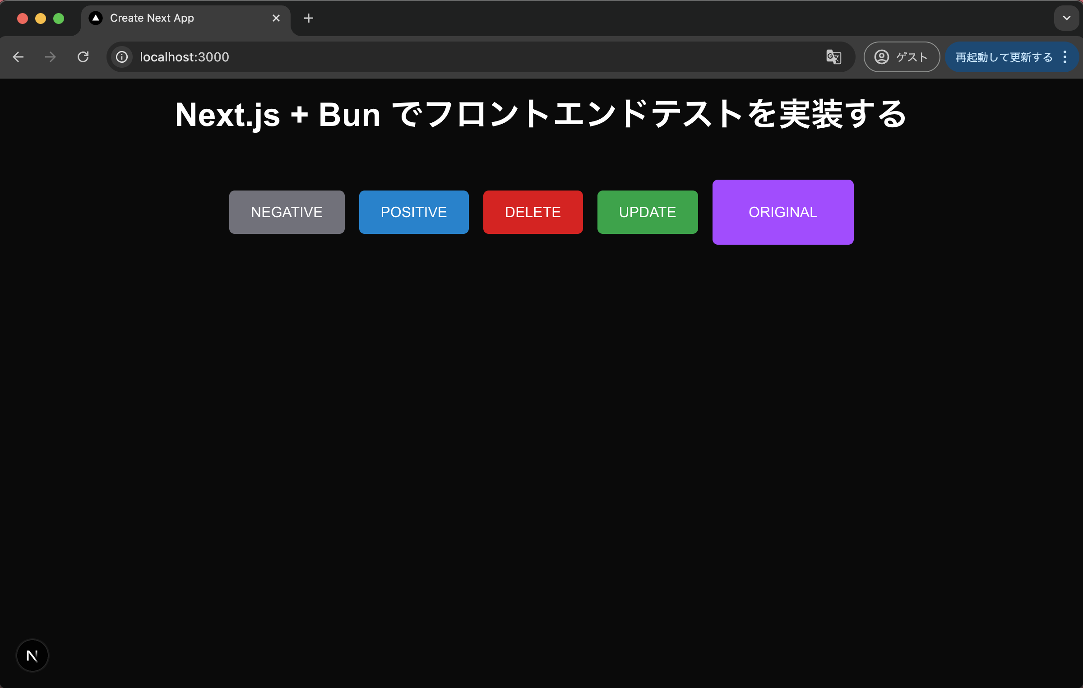Close the Create Next App tab
The image size is (1083, 688).
tap(276, 18)
